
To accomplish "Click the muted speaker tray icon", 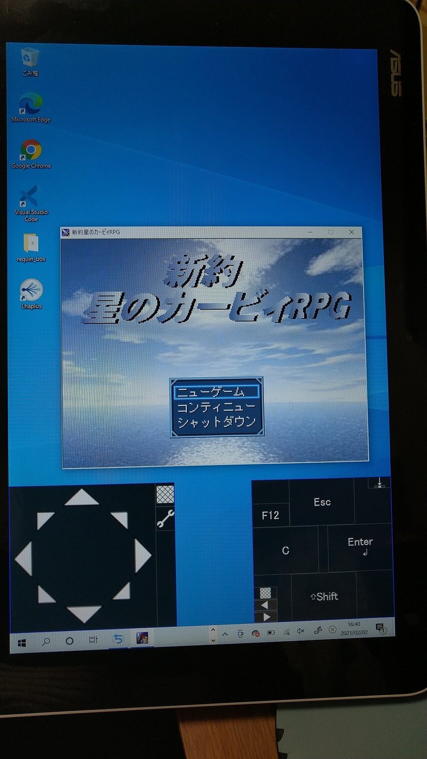I will click(x=301, y=630).
